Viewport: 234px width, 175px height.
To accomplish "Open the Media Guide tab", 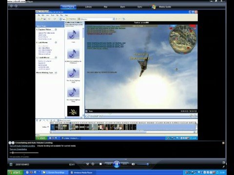I will pos(165,7).
